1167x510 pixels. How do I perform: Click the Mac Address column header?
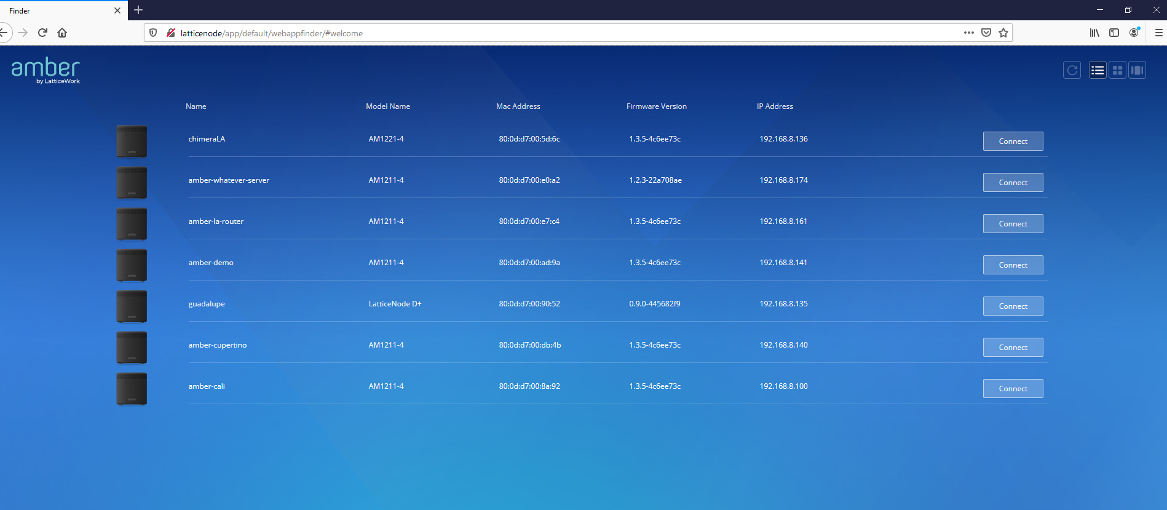[518, 106]
